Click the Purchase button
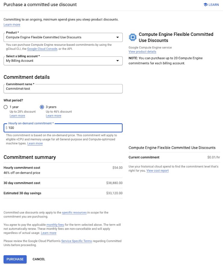The image size is (223, 271). tap(15, 259)
